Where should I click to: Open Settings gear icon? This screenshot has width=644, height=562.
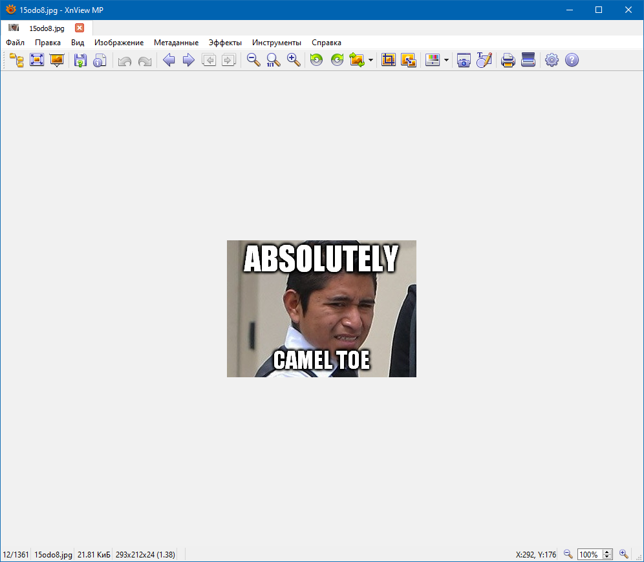coord(552,60)
